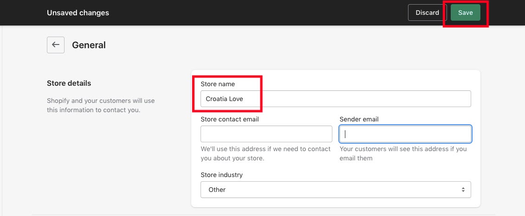Click the helper text under Sender email
The height and width of the screenshot is (216, 525).
pos(403,153)
